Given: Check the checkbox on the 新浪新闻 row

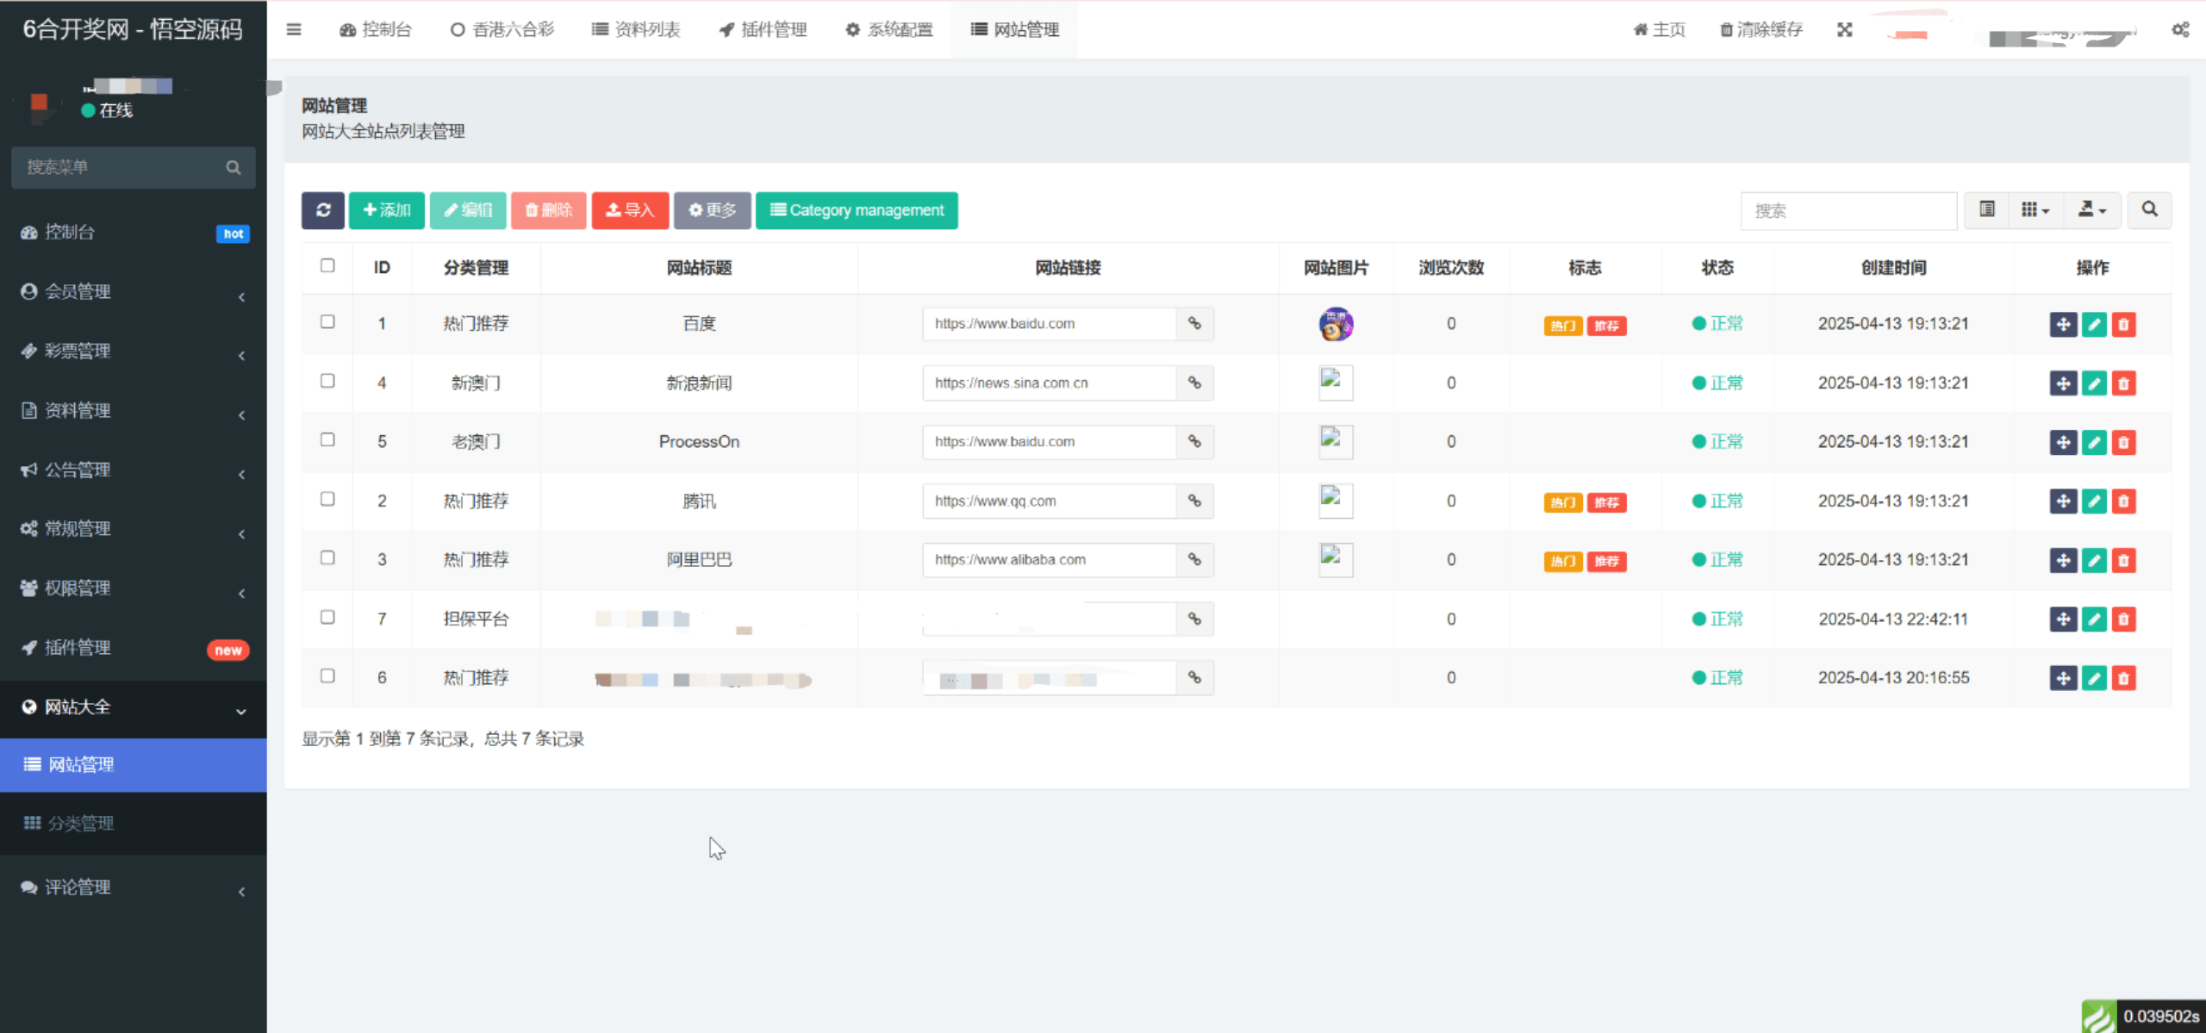Looking at the screenshot, I should pyautogui.click(x=327, y=380).
